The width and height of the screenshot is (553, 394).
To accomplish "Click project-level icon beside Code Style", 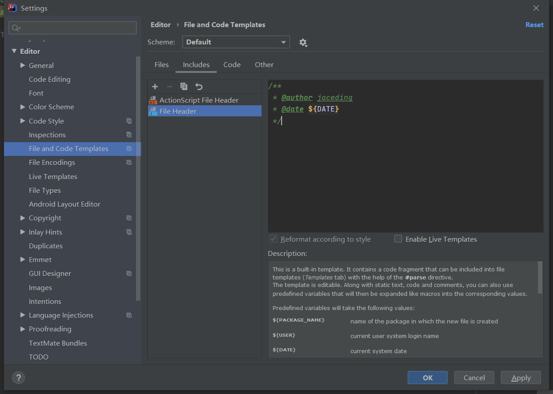I will click(x=129, y=121).
